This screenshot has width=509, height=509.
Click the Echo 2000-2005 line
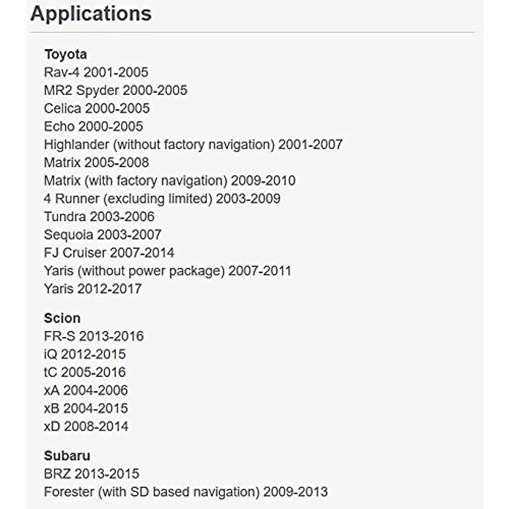tap(93, 126)
